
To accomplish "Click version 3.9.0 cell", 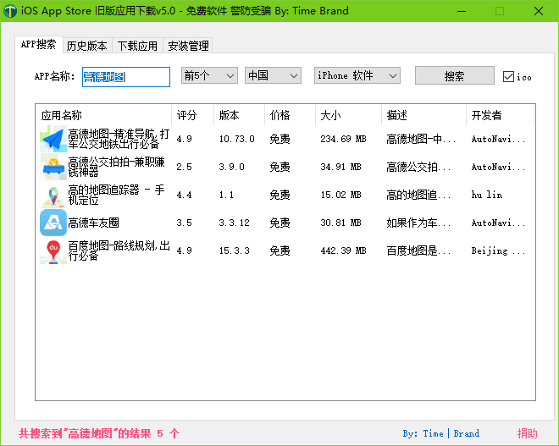I will click(232, 167).
